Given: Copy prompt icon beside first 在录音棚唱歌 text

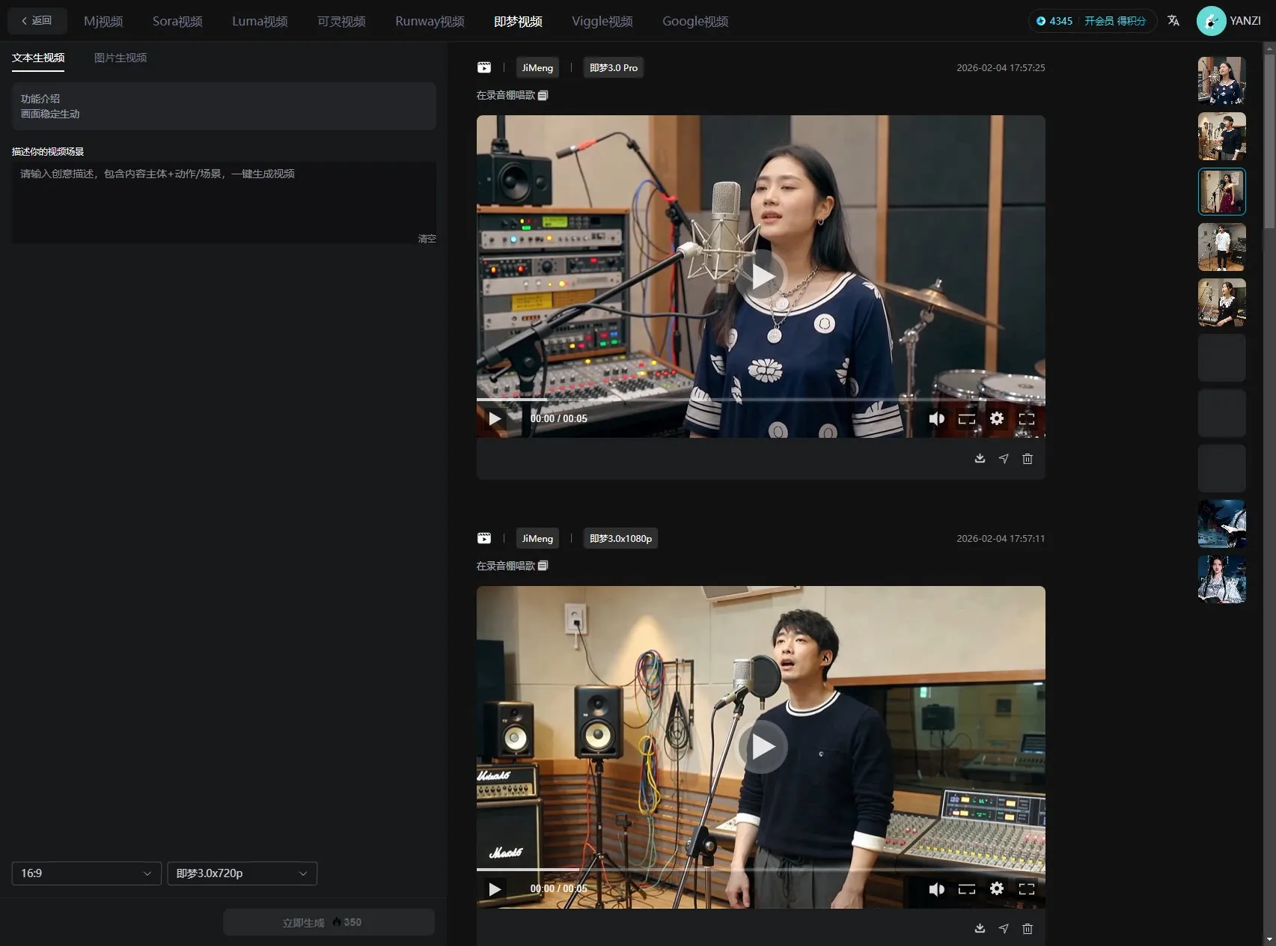Looking at the screenshot, I should pyautogui.click(x=543, y=96).
